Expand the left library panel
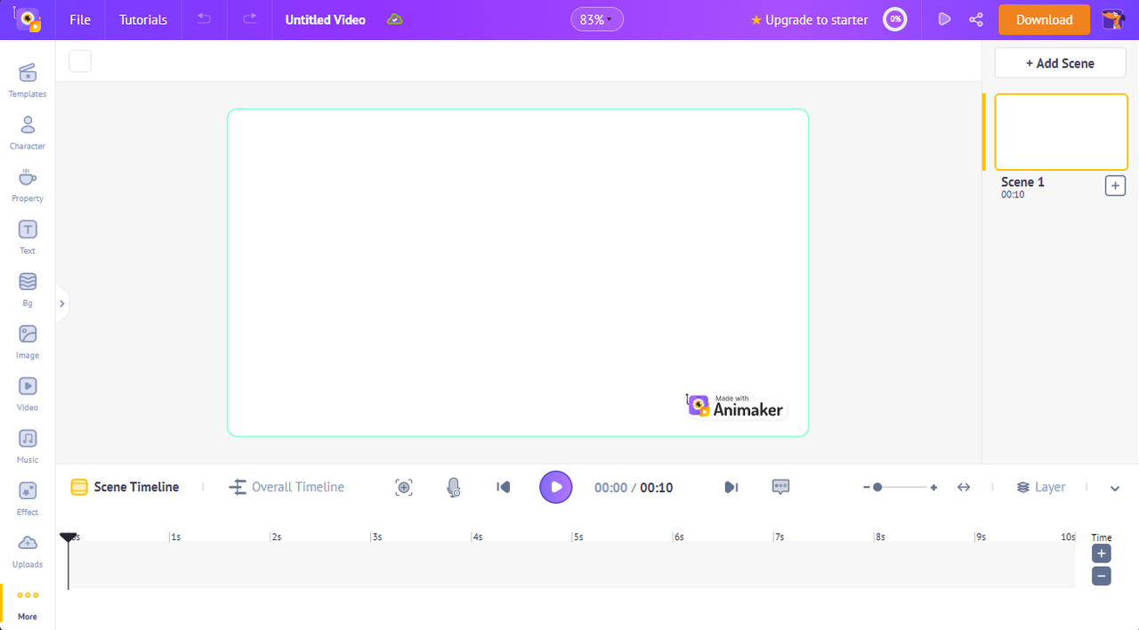The width and height of the screenshot is (1139, 630). pos(61,303)
